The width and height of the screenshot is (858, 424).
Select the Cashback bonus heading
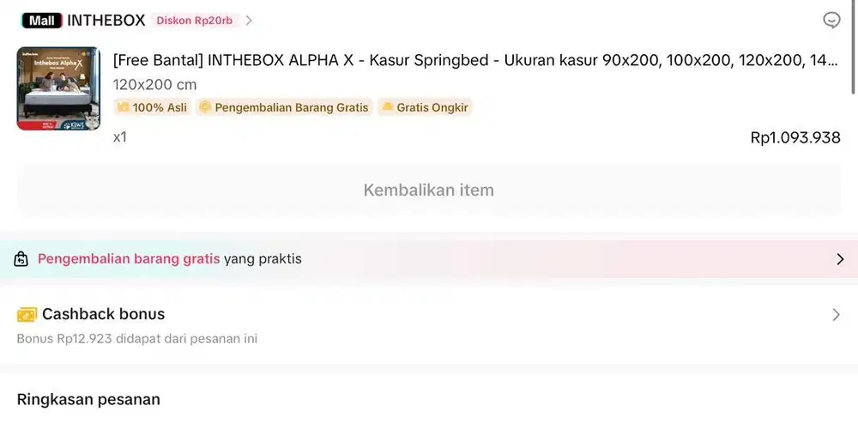[103, 314]
